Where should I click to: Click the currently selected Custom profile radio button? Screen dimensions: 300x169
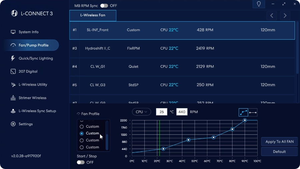pyautogui.click(x=82, y=133)
